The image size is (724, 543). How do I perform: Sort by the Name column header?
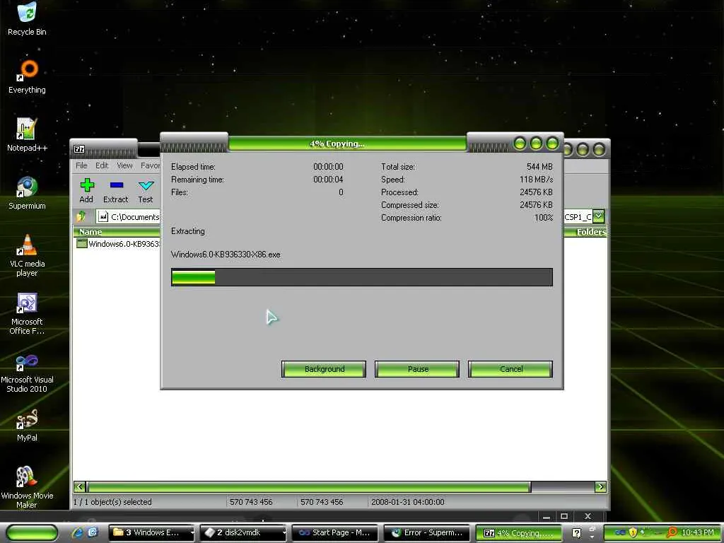(117, 232)
